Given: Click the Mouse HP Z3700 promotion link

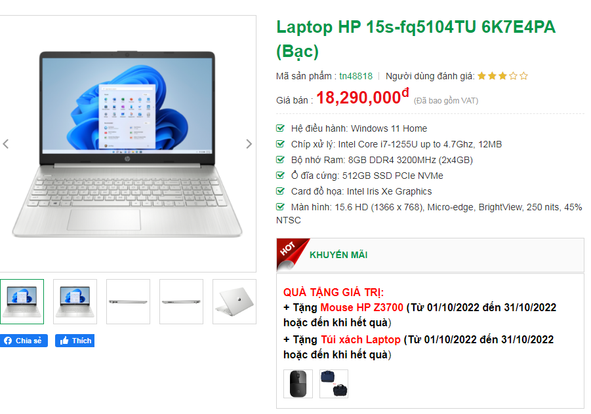Looking at the screenshot, I should 362,307.
